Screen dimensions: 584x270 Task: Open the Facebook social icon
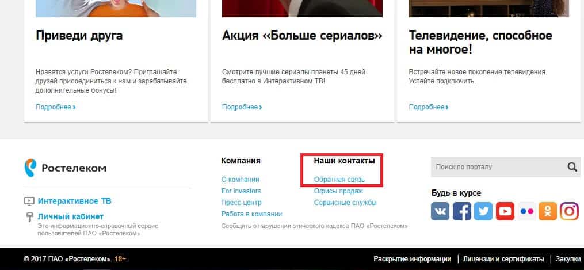pyautogui.click(x=461, y=211)
